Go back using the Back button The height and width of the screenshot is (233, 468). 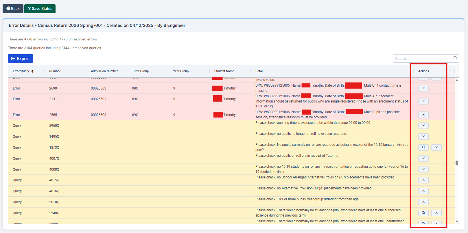13,9
